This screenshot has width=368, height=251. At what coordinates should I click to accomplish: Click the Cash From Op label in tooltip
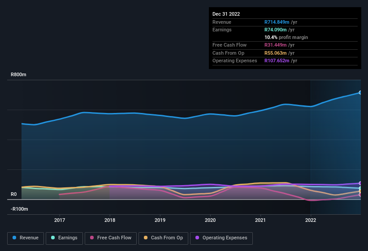point(228,53)
